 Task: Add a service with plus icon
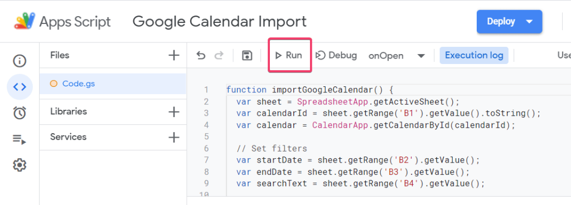(174, 137)
